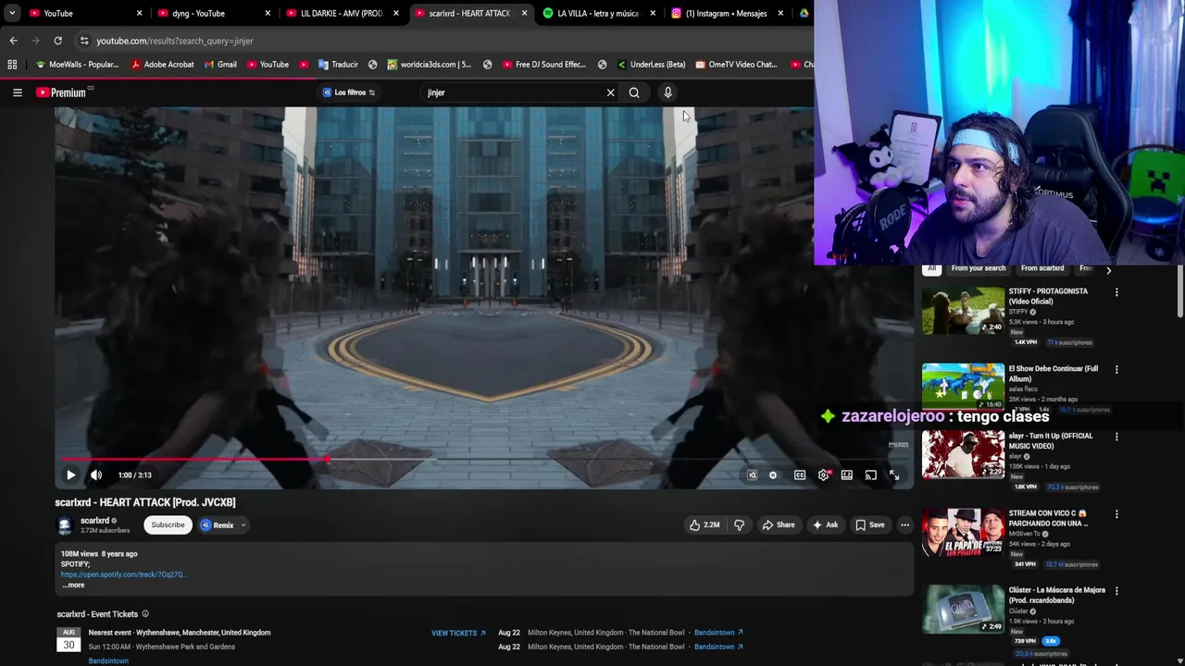Click Clúster - La Máscara de Majora title

pos(1056,595)
